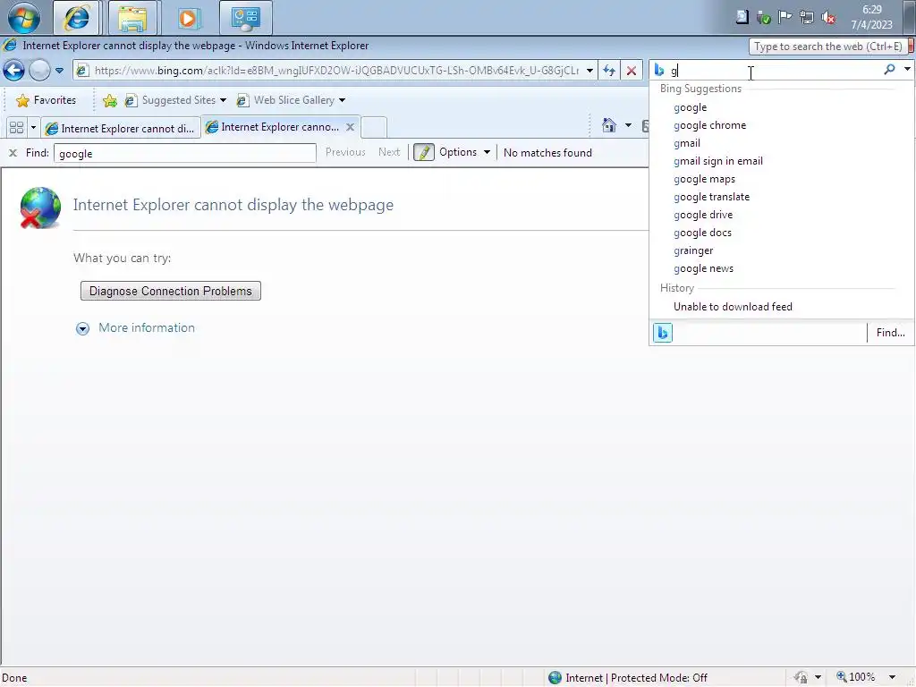Open the zoom level dropdown arrow
Screen dimensions: 916x687
892,677
